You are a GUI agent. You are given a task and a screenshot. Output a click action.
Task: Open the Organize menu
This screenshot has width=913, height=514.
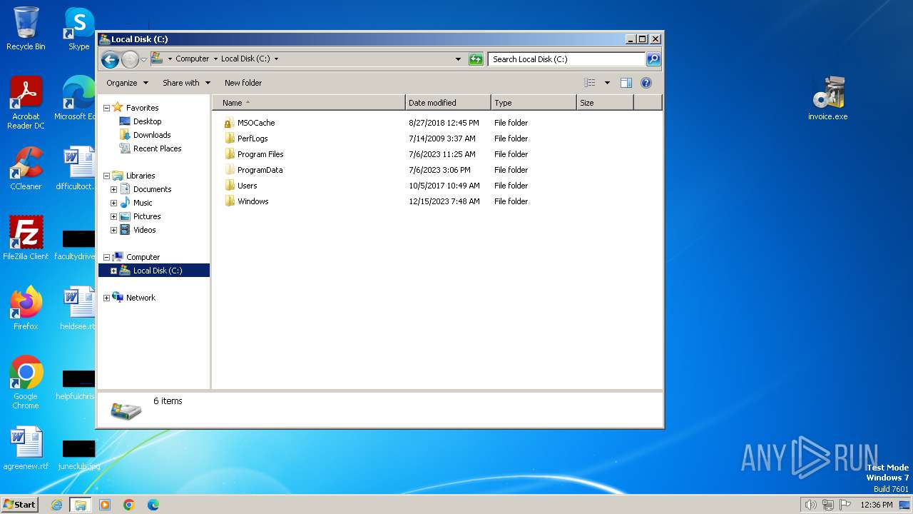(x=127, y=83)
